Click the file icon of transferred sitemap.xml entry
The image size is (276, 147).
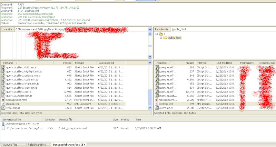tap(3, 128)
